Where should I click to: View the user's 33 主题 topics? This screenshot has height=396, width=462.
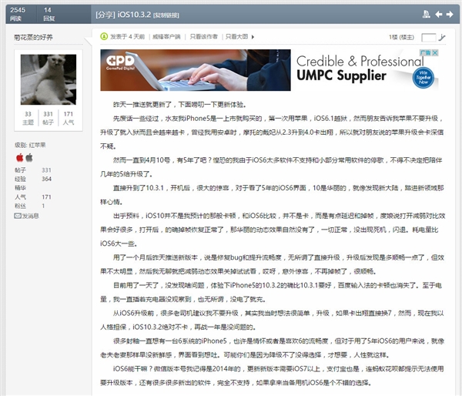pos(26,117)
